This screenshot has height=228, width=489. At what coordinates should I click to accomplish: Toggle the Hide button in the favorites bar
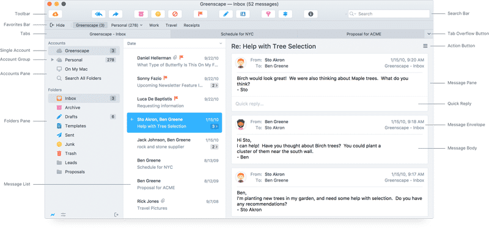tap(57, 25)
